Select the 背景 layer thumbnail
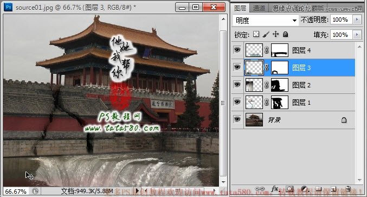Screen dimensions: 367x197 254,119
